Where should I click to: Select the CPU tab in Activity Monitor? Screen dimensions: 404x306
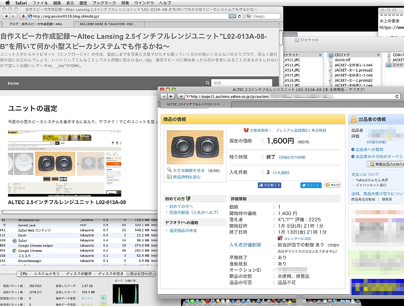24,274
